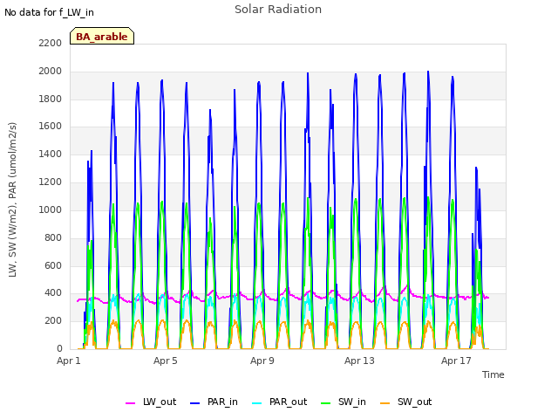Click the magenta LW_out legend swatch

[130, 403]
